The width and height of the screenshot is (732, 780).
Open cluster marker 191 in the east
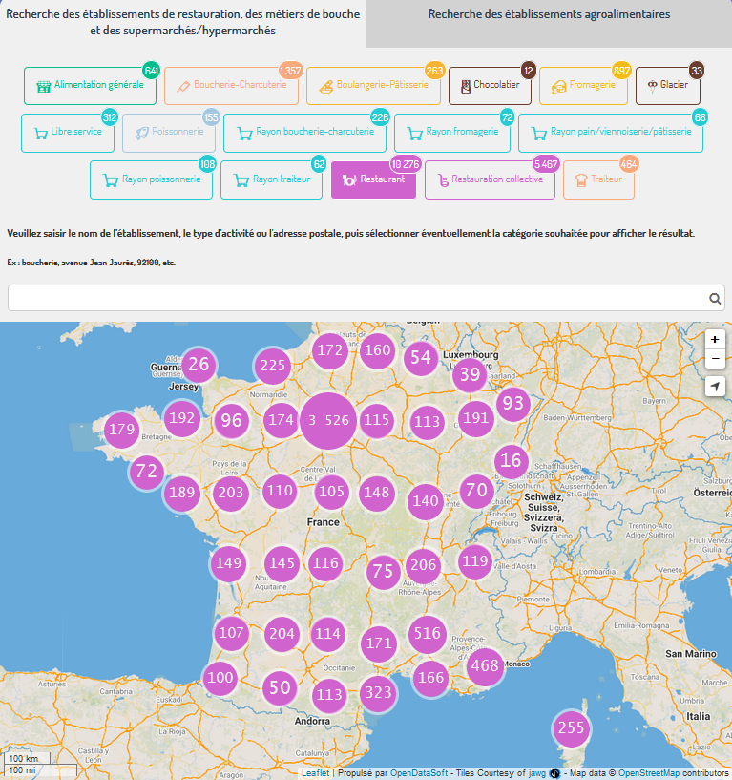tap(476, 418)
